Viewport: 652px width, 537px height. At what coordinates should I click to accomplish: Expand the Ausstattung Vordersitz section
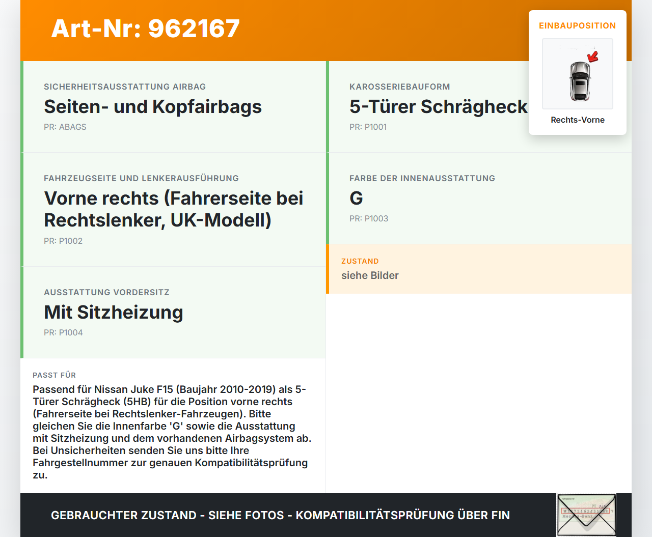point(173,312)
